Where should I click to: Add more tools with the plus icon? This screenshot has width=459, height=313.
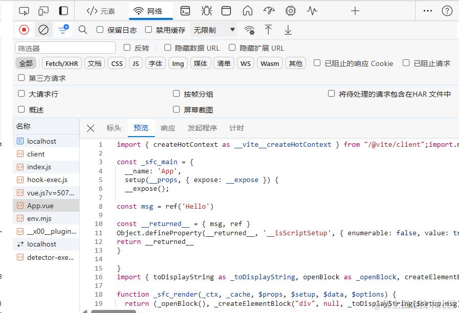pyautogui.click(x=355, y=11)
